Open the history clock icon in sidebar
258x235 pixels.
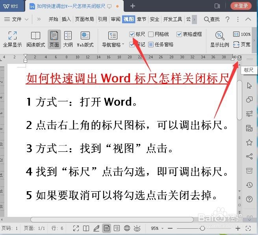[x=249, y=185]
